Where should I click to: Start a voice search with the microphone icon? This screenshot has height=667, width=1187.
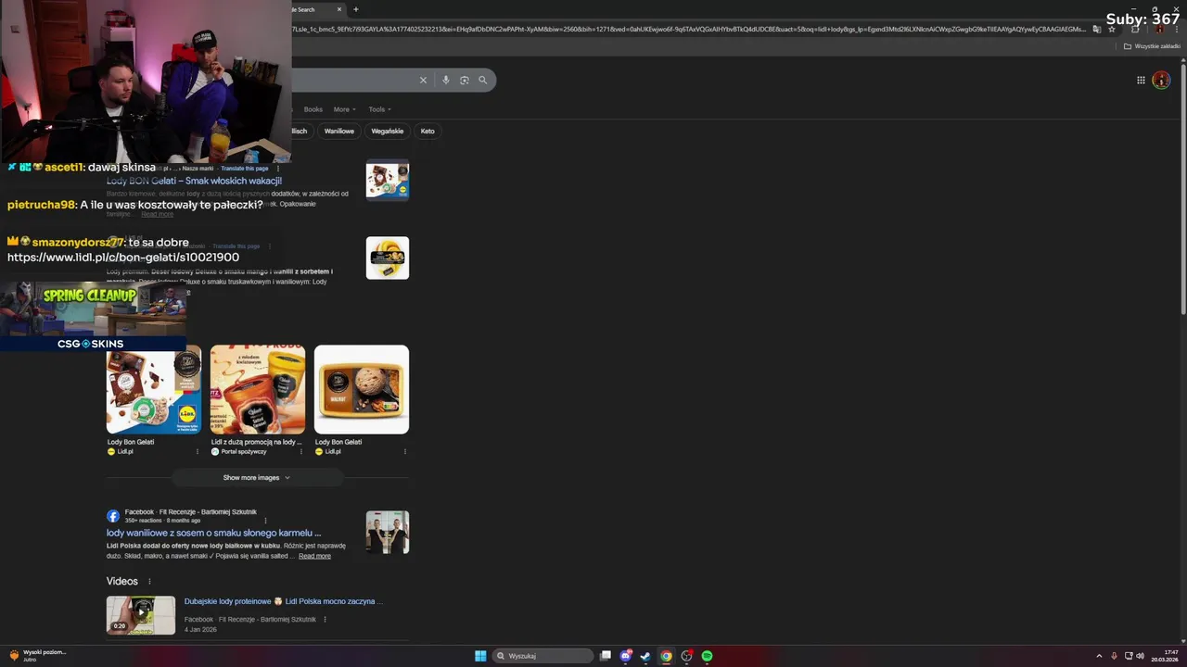pos(445,81)
